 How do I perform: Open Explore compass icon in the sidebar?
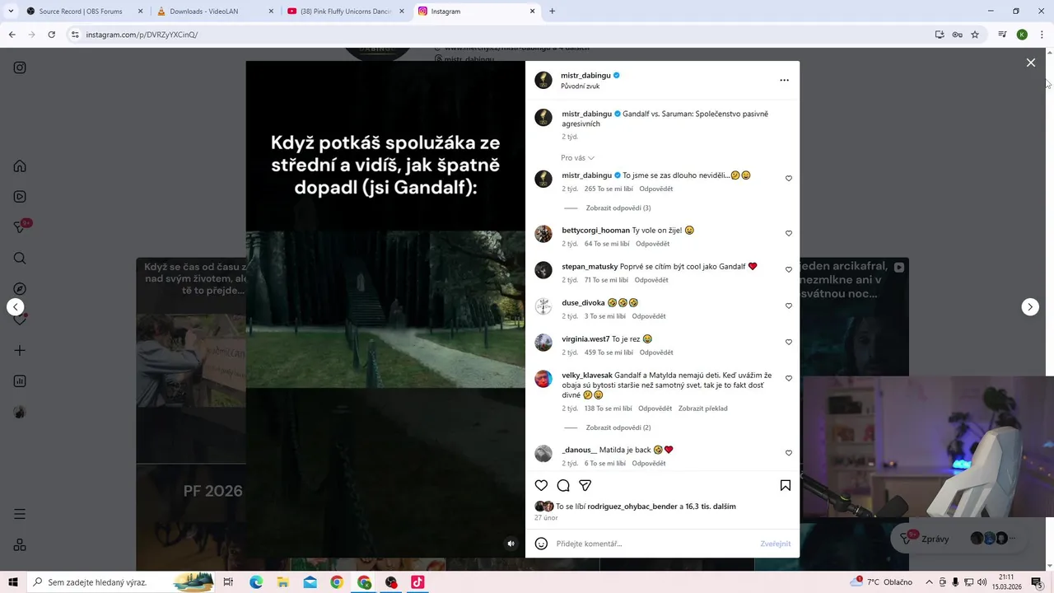click(20, 289)
